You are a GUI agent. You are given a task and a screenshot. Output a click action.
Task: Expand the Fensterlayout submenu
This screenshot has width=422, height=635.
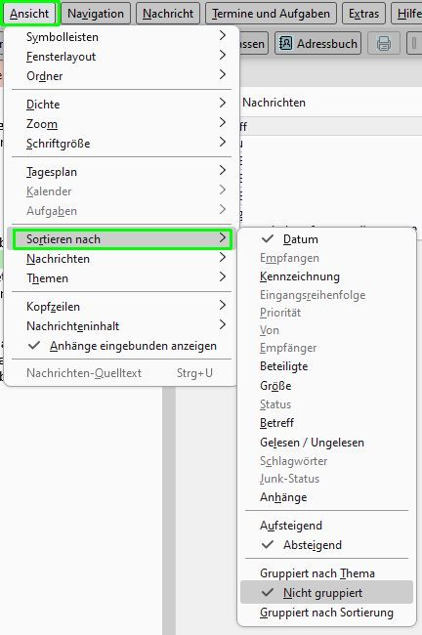click(x=121, y=57)
